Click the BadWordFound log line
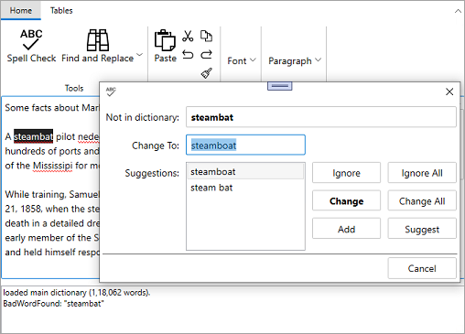The image size is (465, 334). point(53,304)
